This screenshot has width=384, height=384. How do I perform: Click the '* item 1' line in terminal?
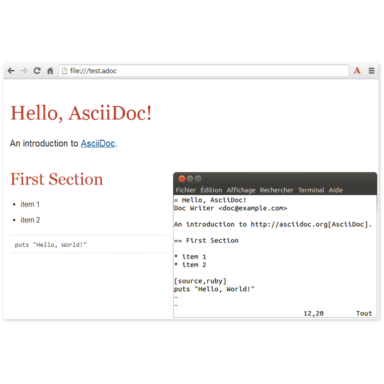[190, 257]
